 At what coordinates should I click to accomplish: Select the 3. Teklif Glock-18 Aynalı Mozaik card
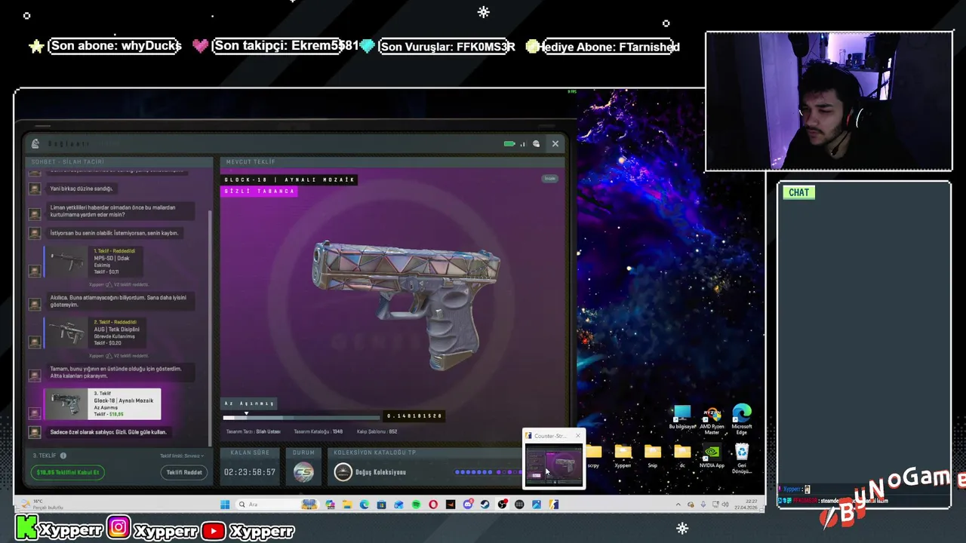pyautogui.click(x=103, y=404)
